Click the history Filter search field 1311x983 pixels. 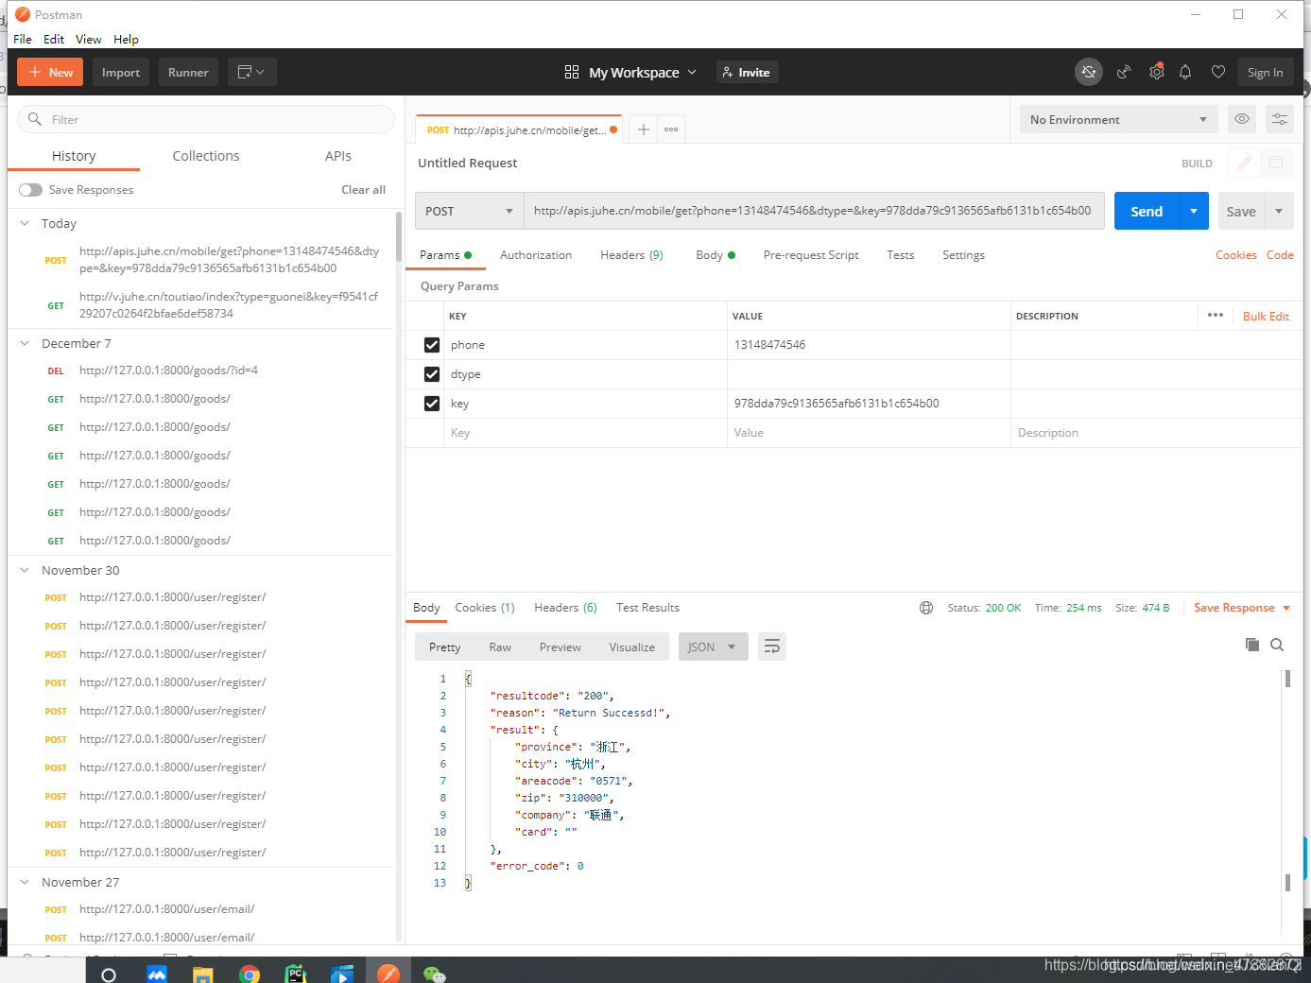[x=206, y=119]
